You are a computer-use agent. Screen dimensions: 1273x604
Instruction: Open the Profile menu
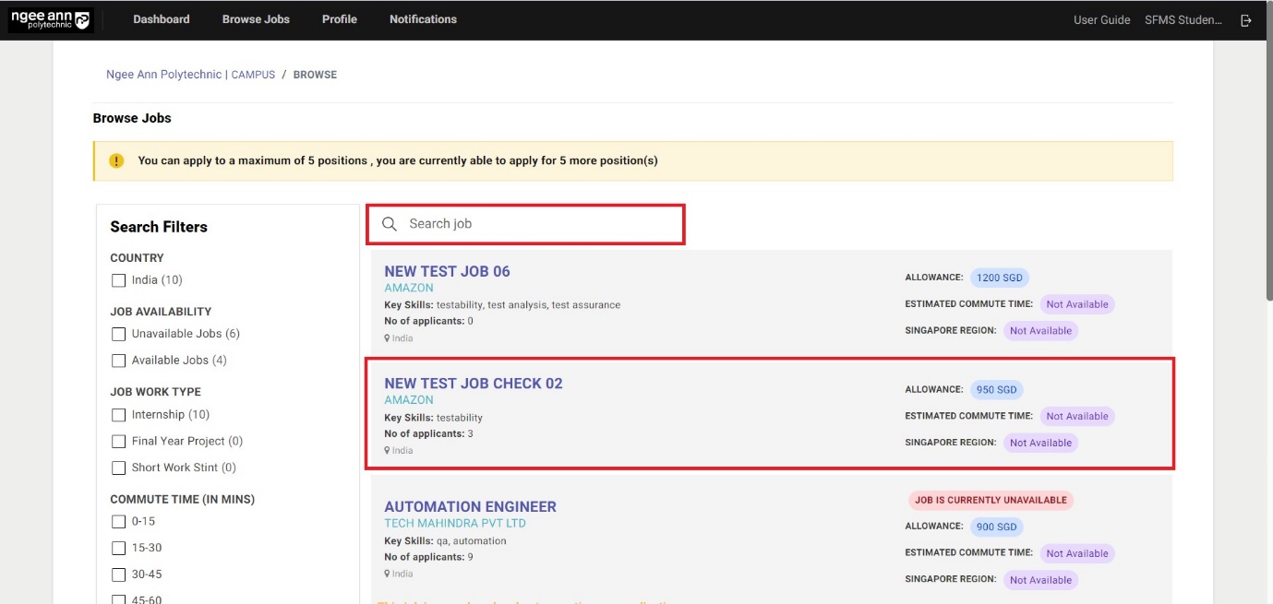click(340, 19)
